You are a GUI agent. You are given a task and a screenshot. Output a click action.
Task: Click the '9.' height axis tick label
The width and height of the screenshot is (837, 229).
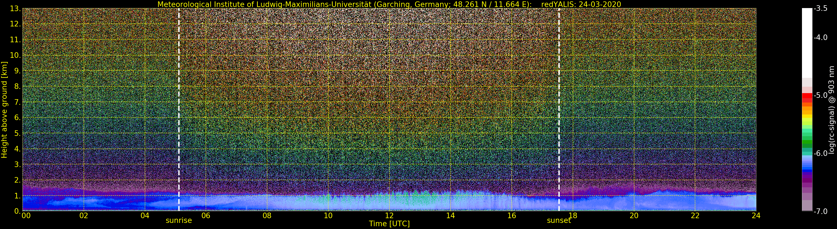pyautogui.click(x=17, y=71)
